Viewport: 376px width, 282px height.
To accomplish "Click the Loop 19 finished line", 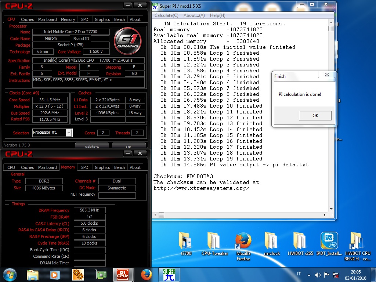I will (211, 159).
